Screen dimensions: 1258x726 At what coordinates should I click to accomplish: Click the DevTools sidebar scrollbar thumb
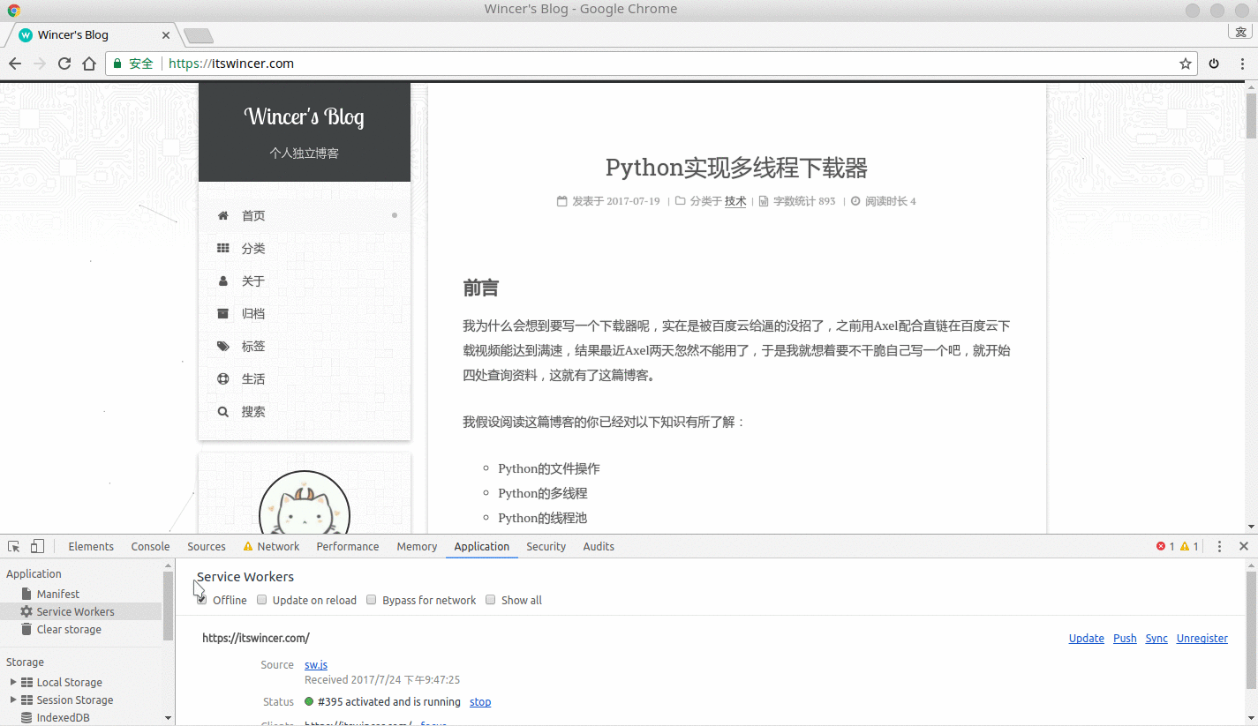pyautogui.click(x=169, y=606)
